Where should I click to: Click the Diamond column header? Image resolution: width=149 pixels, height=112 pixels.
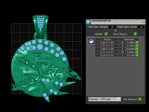(129, 39)
